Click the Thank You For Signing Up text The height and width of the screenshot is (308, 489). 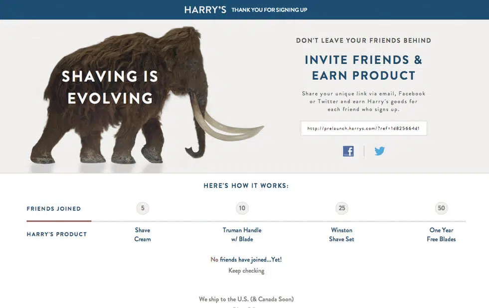click(x=269, y=10)
